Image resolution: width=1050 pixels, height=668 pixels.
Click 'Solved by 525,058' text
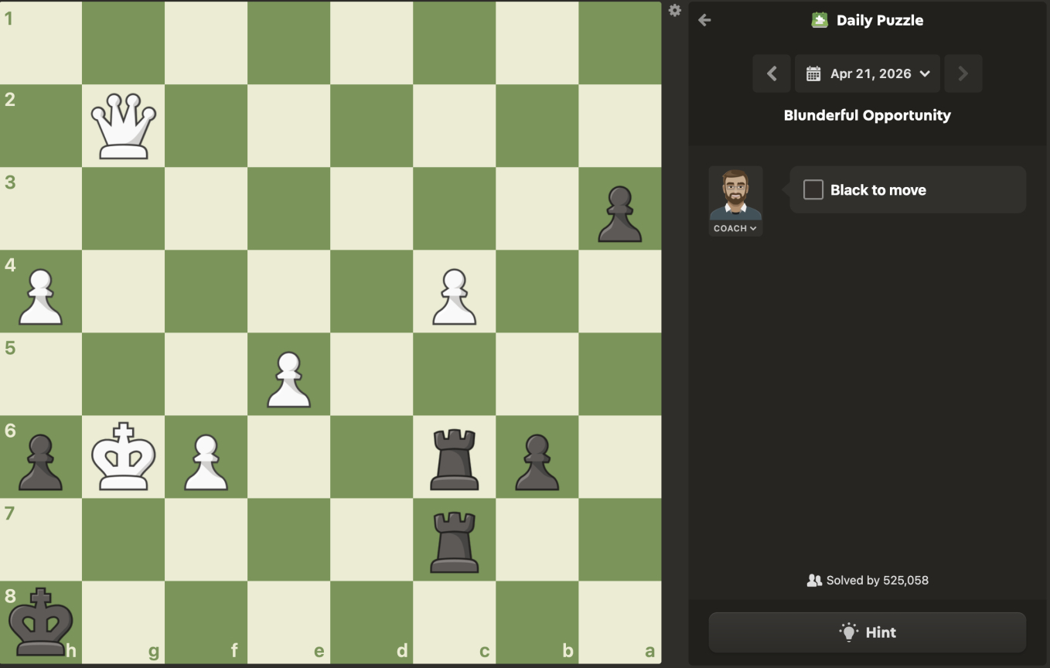click(x=877, y=580)
